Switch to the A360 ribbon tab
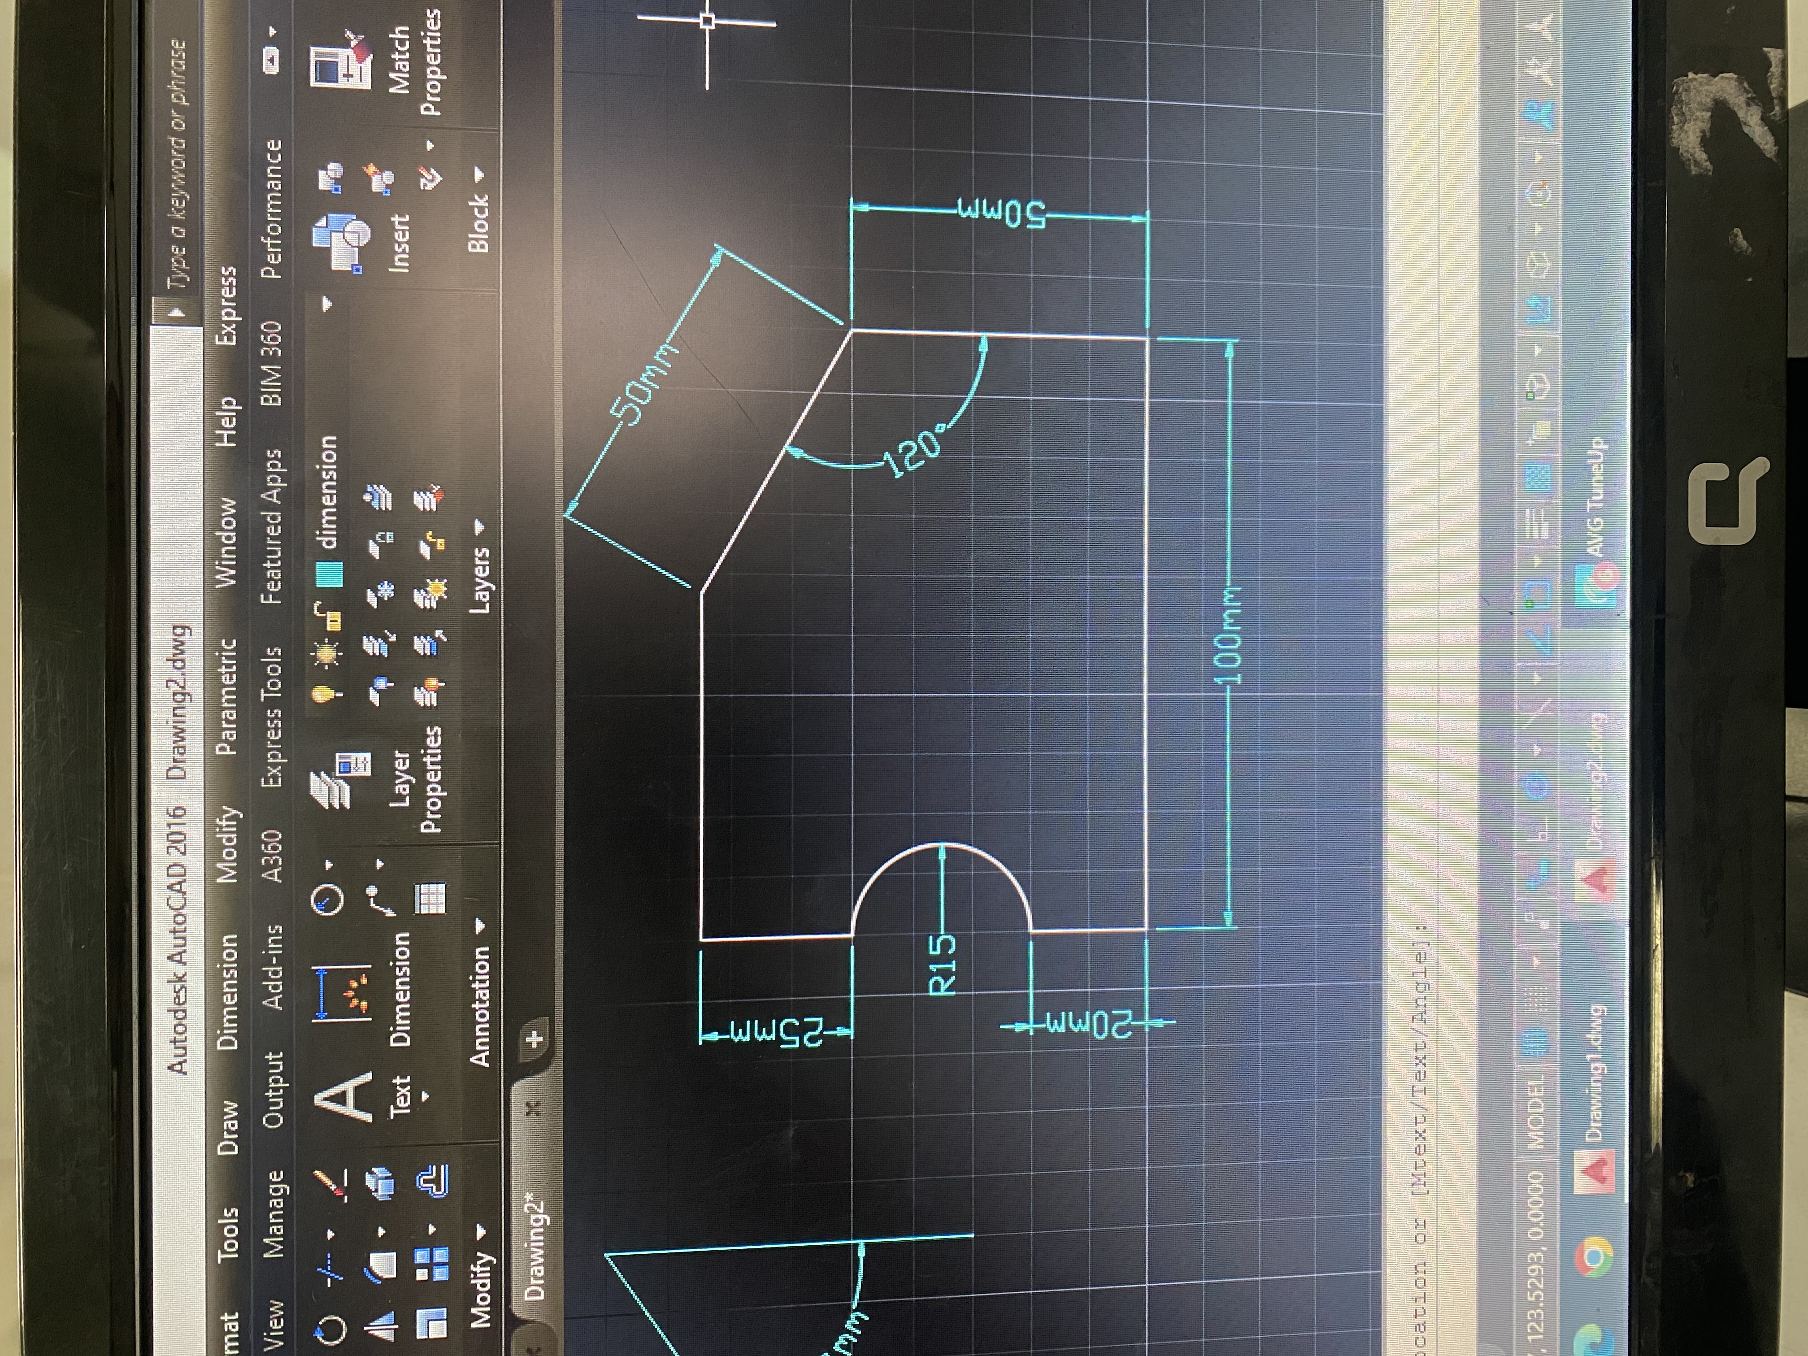The image size is (1808, 1356). point(273,856)
